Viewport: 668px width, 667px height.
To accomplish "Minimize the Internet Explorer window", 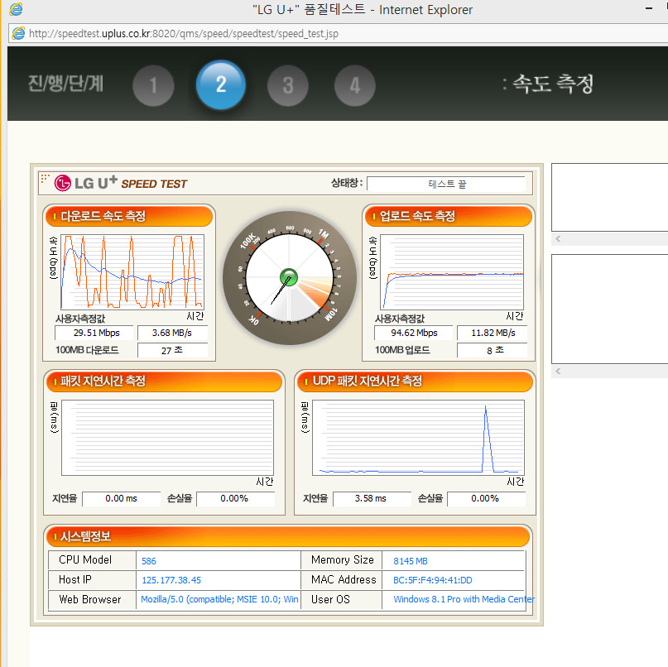I will pos(649,8).
